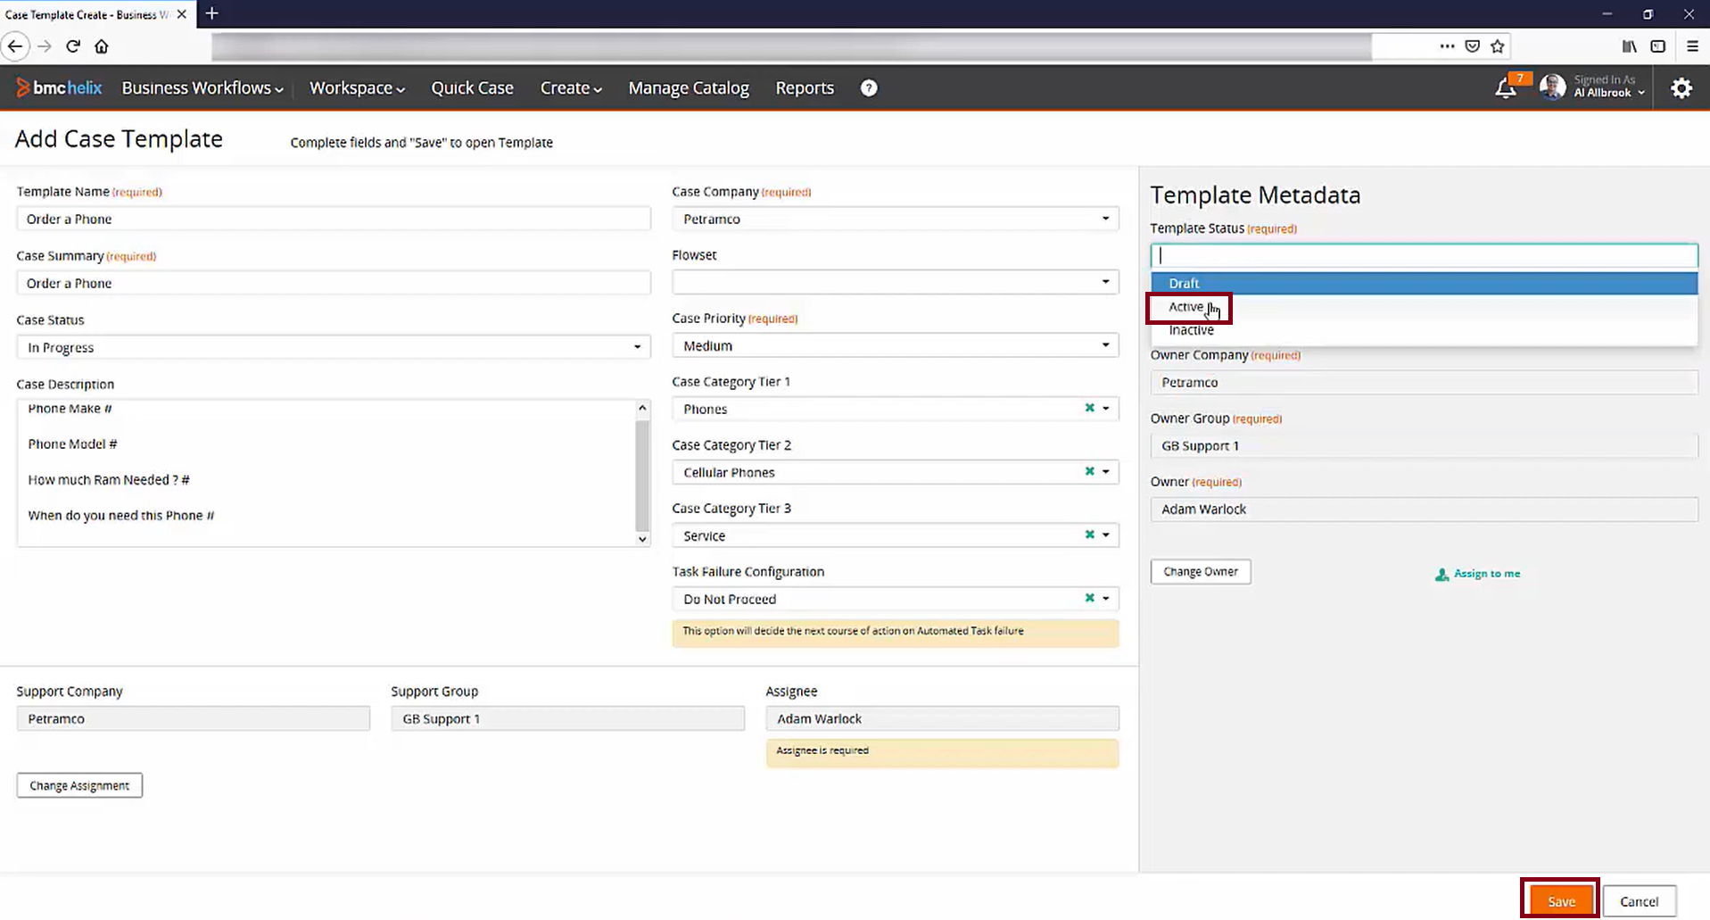Open the browser hamburger menu
The image size is (1710, 920).
(1692, 46)
